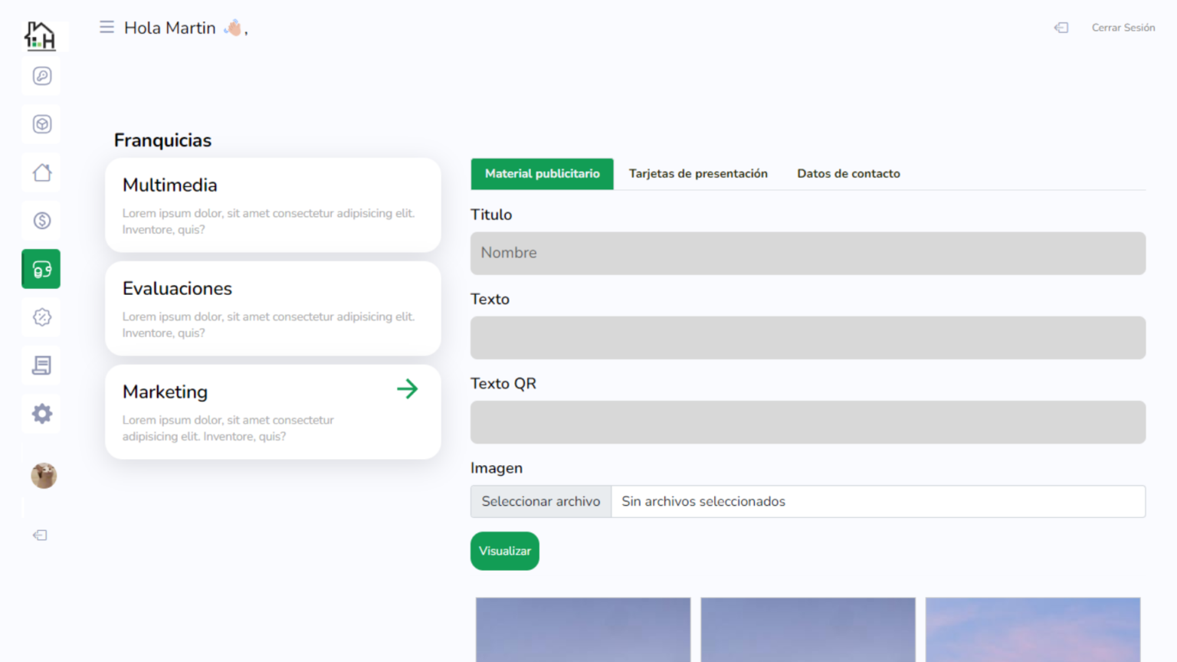Click the house logo in the sidebar
This screenshot has height=662, width=1177.
(40, 35)
